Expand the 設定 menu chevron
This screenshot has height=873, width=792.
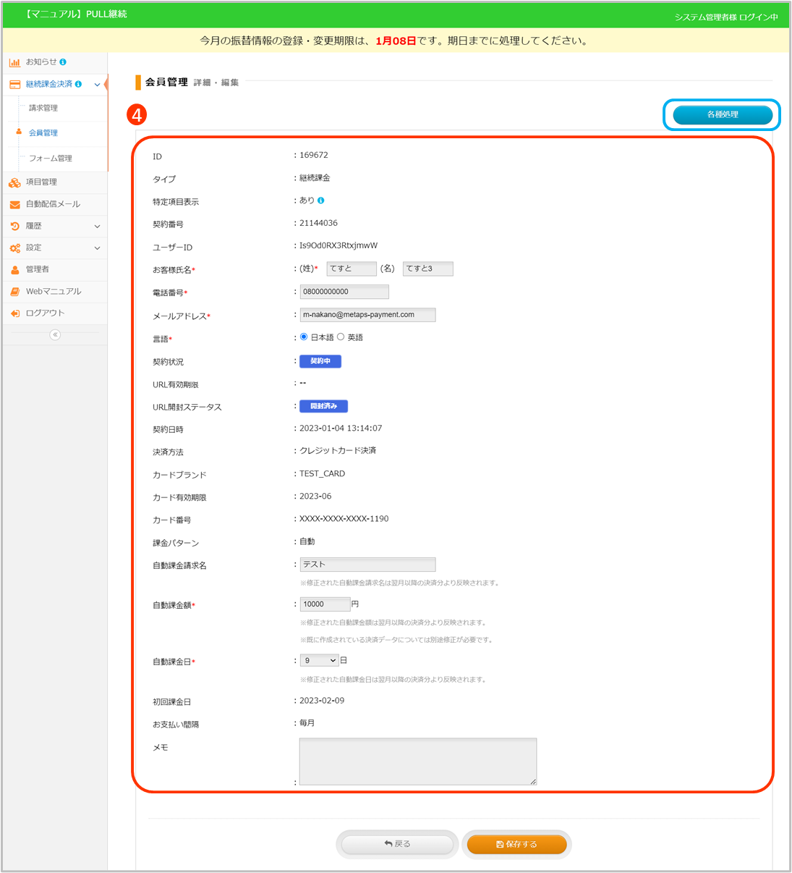[x=97, y=248]
